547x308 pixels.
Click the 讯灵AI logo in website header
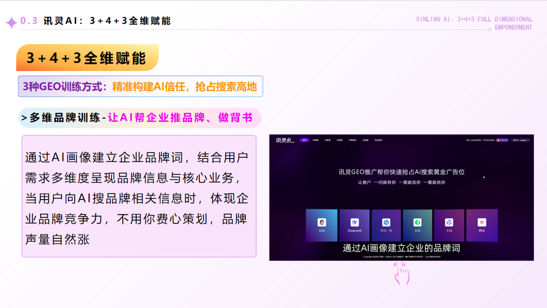click(283, 140)
